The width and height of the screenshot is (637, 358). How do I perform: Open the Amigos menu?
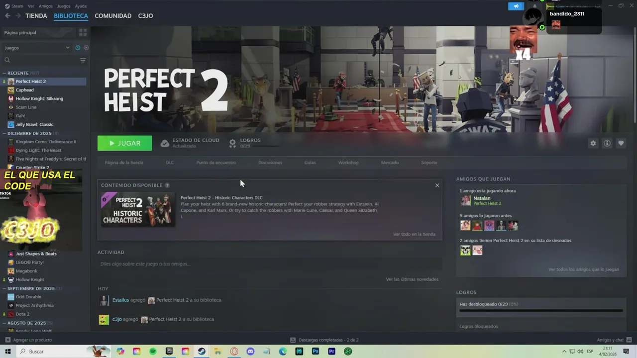[46, 6]
